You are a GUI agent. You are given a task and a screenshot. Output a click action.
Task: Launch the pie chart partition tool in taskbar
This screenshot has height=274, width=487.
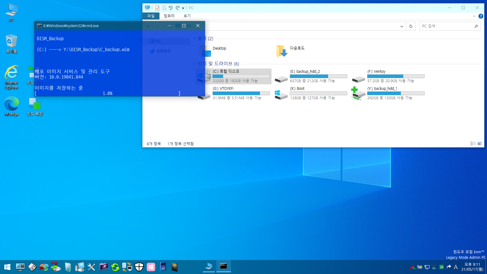44,267
